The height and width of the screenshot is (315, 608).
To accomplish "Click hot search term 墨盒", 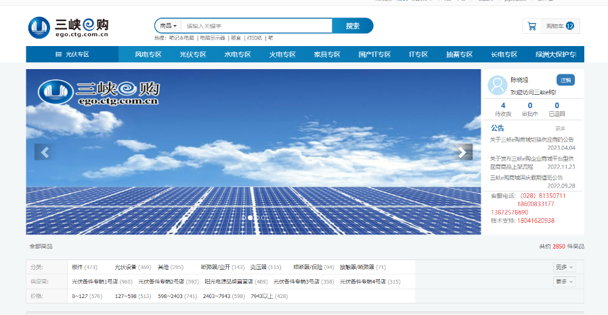I will click(236, 38).
